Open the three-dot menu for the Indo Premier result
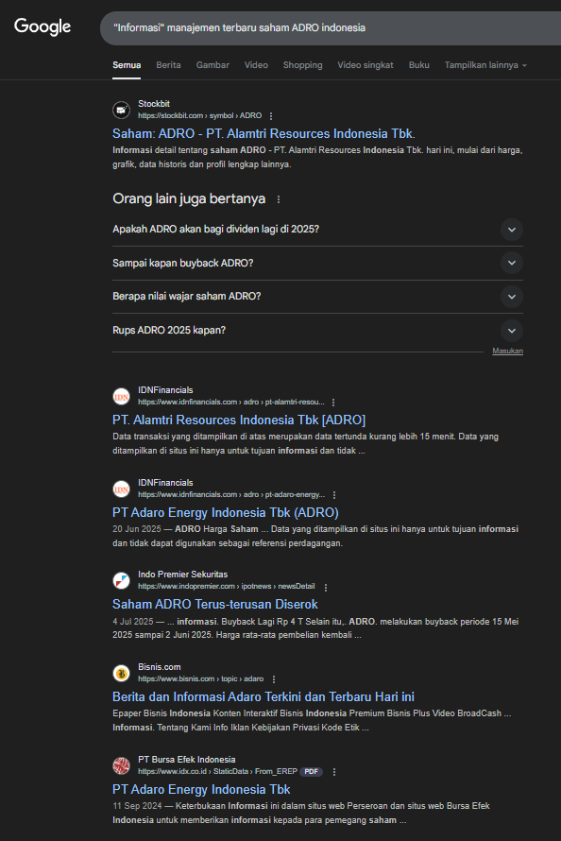The width and height of the screenshot is (561, 841). coord(326,587)
